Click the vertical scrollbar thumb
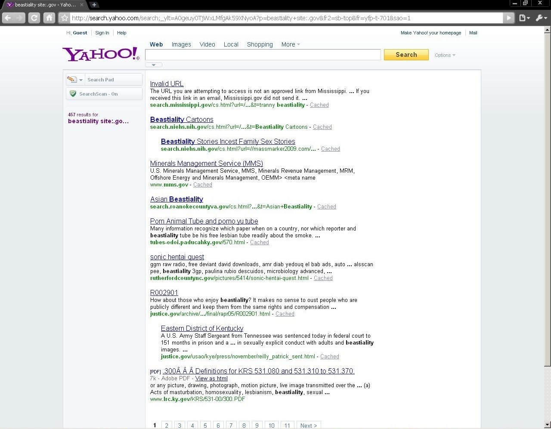The height and width of the screenshot is (429, 551). tap(547, 200)
